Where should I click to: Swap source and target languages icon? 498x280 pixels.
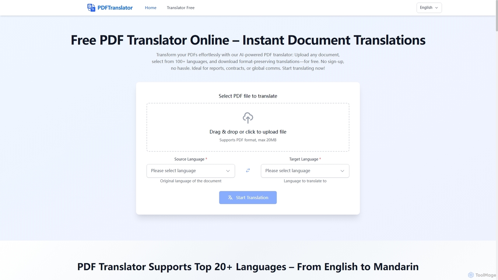point(248,170)
